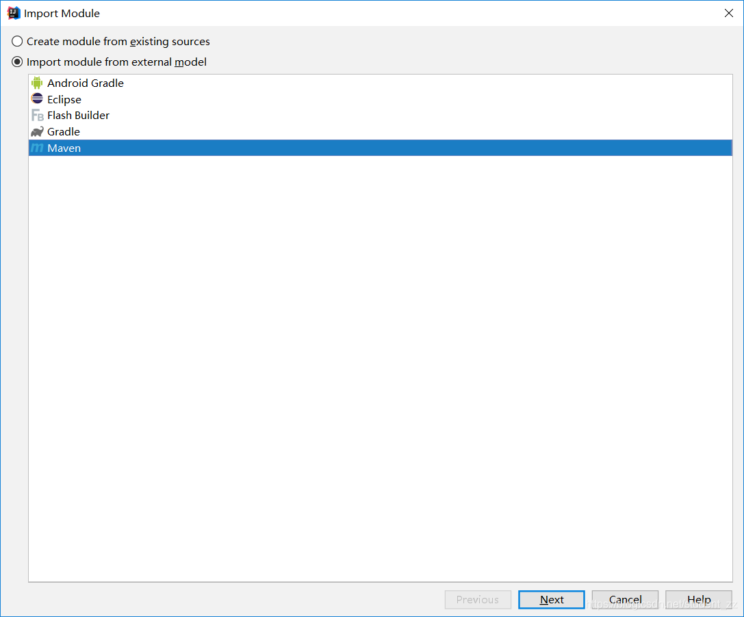Click the Maven 'm' icon
Image resolution: width=744 pixels, height=617 pixels.
37,148
